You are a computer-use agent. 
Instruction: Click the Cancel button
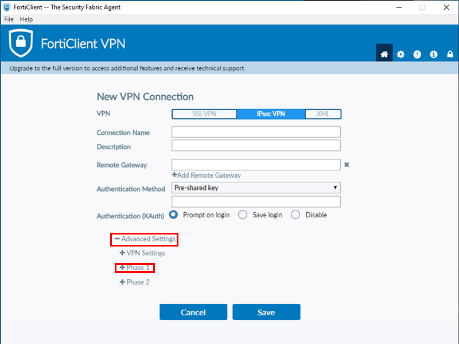click(193, 312)
